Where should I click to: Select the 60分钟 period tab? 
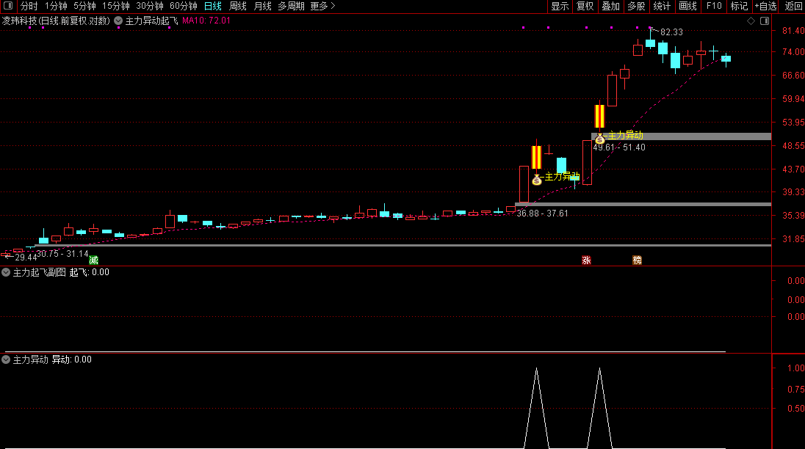pyautogui.click(x=184, y=6)
